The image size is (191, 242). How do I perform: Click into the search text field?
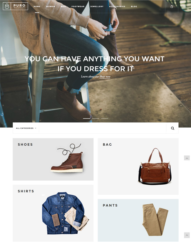[x=103, y=128]
